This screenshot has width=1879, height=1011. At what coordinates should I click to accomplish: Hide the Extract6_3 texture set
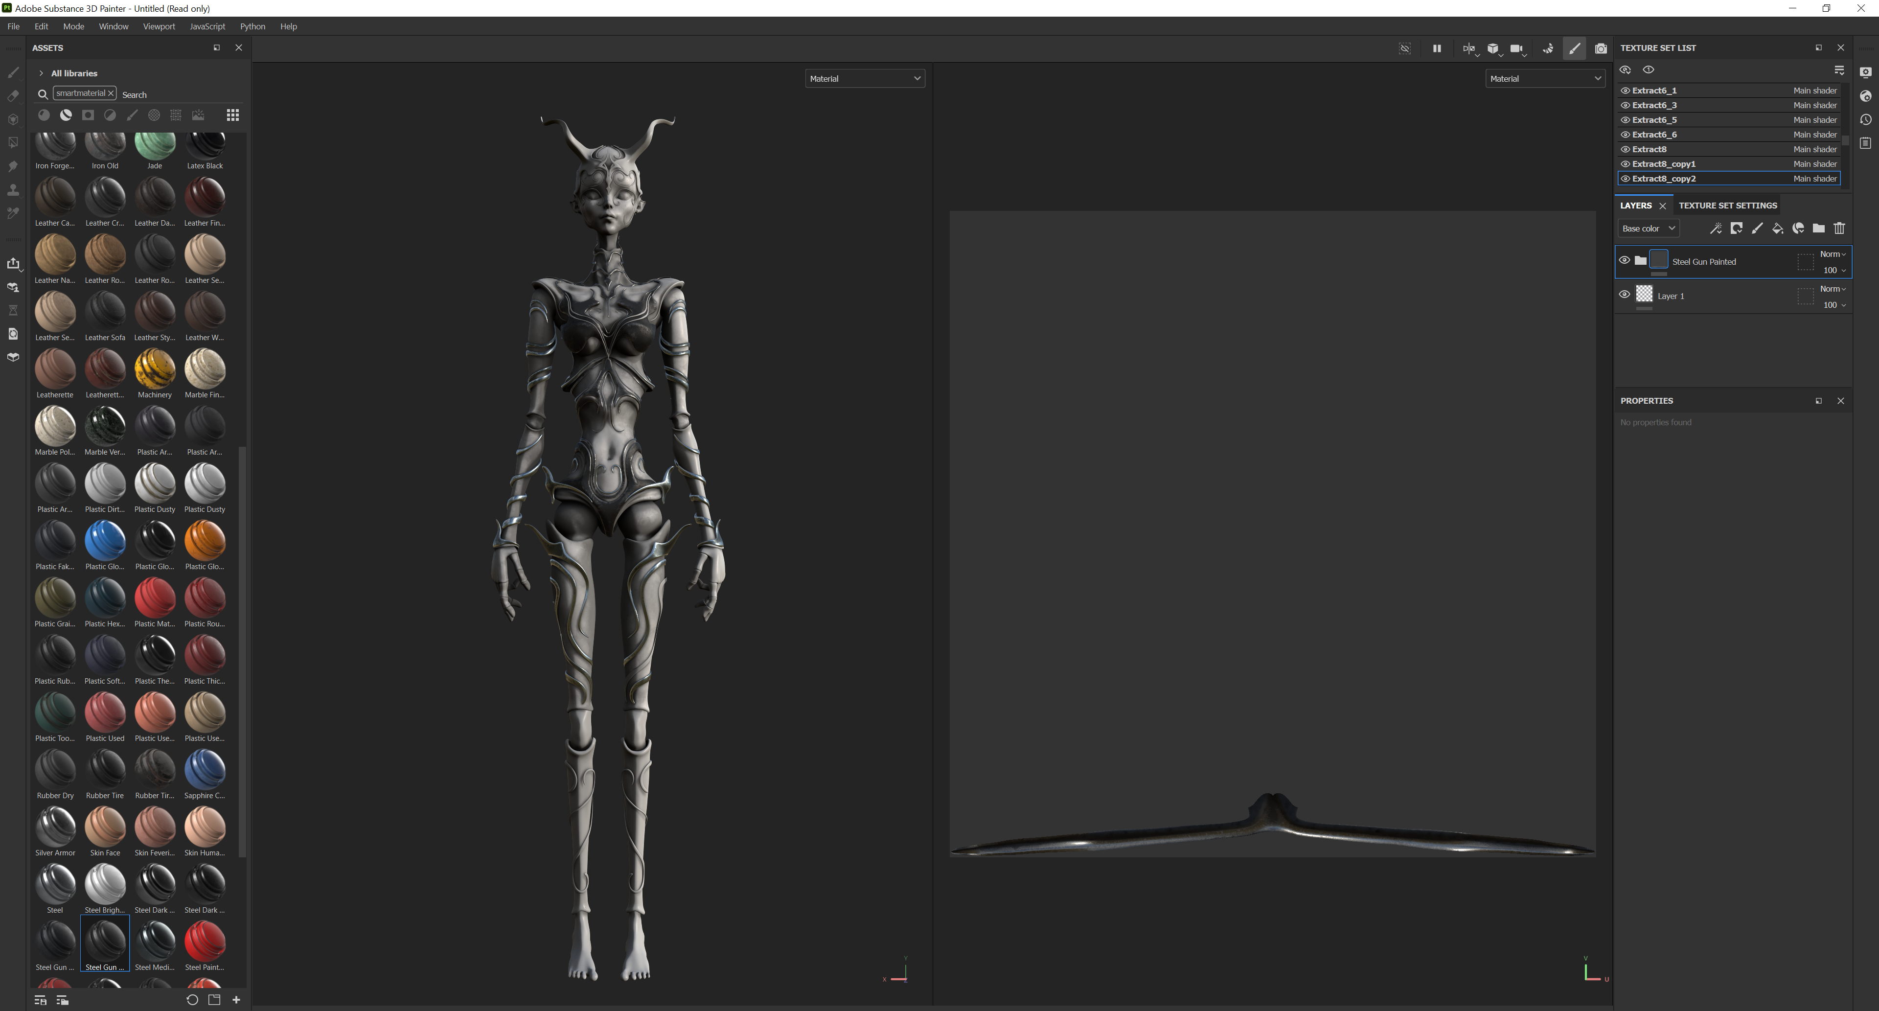(1625, 106)
